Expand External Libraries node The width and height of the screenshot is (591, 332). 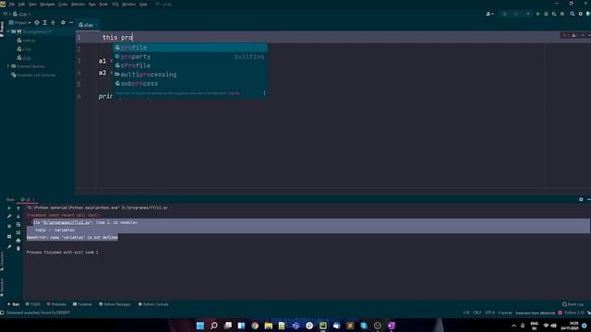[8, 66]
